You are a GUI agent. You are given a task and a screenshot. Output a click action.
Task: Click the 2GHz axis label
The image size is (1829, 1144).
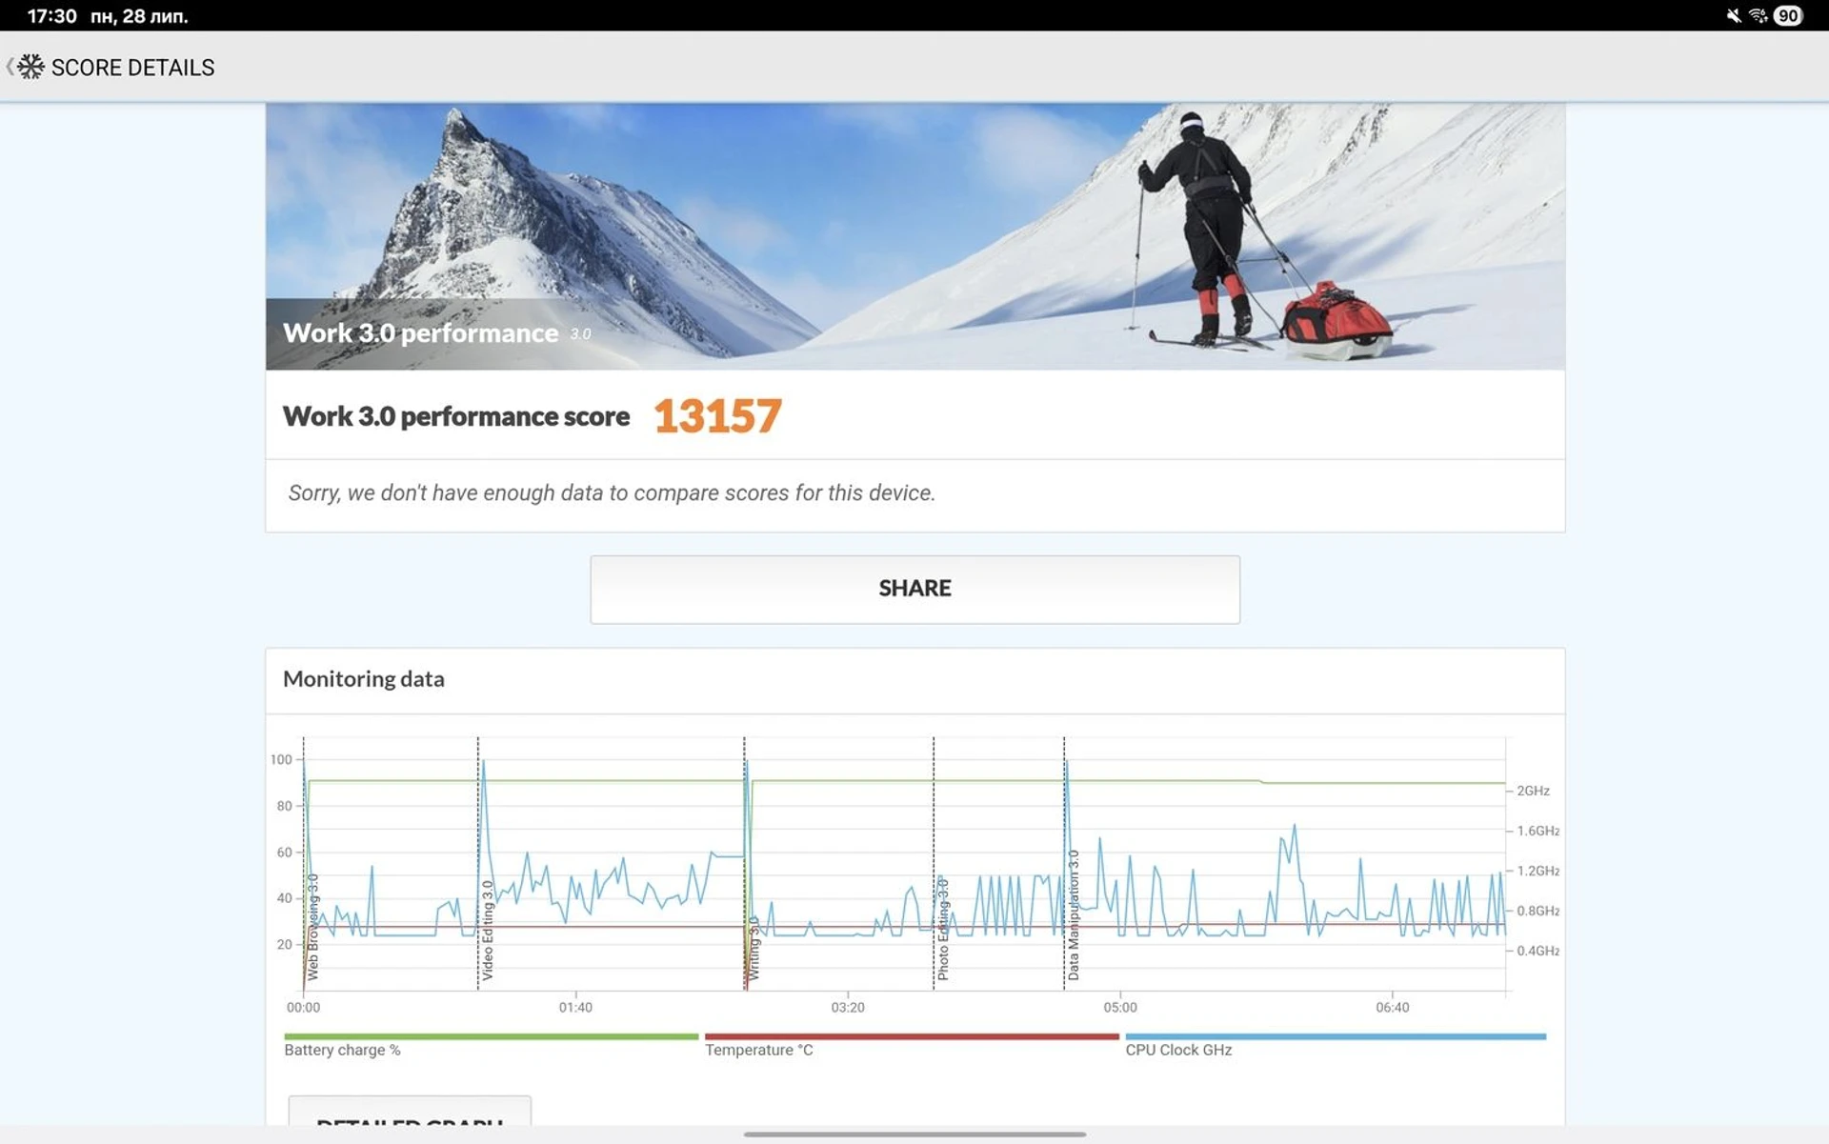pos(1533,791)
